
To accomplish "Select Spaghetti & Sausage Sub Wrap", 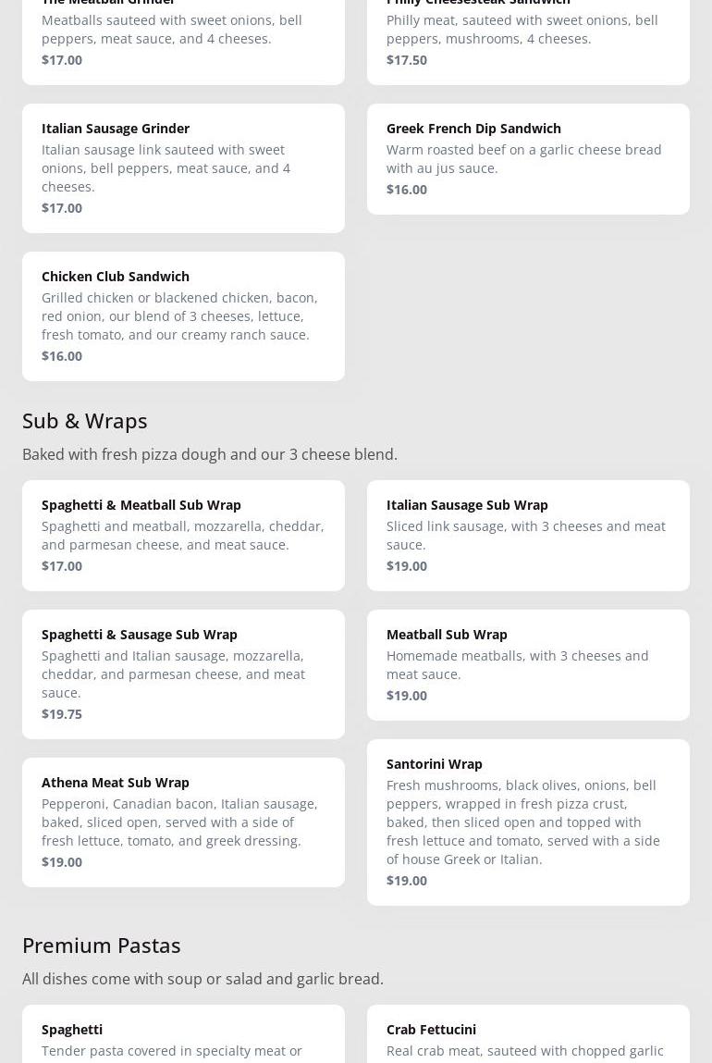I will [183, 674].
